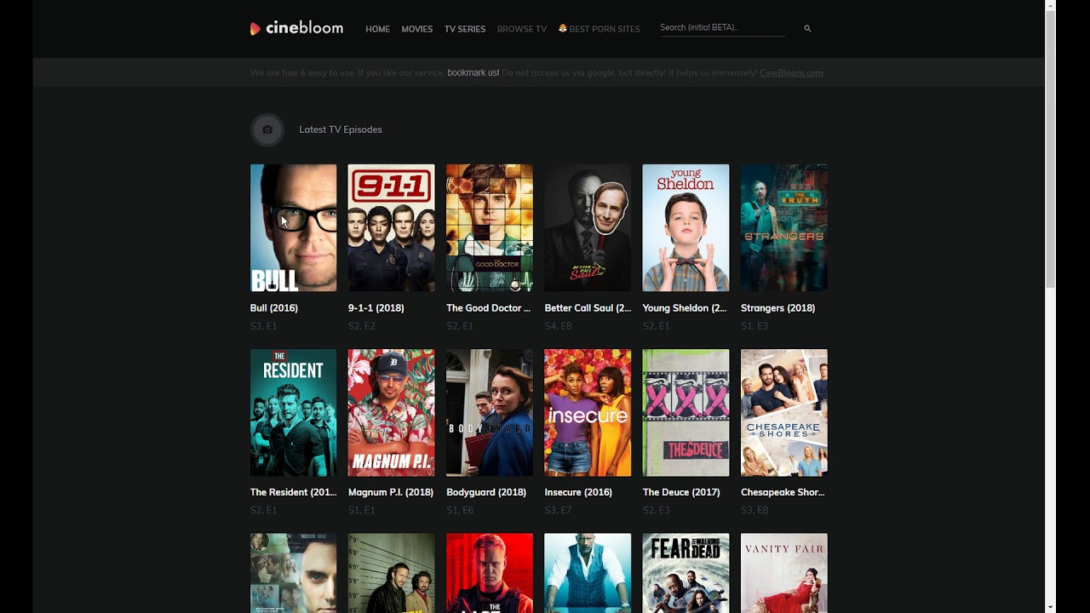The image size is (1090, 613).
Task: Click The Resident title text
Action: 294,493
